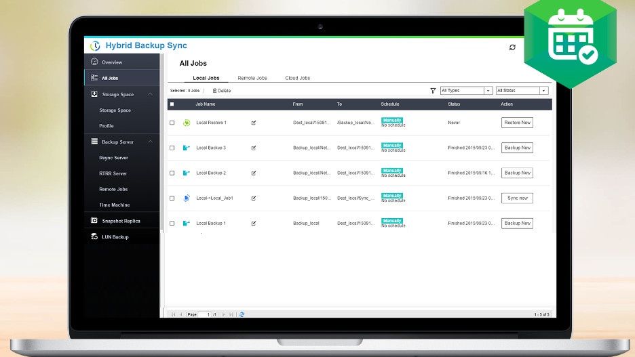The width and height of the screenshot is (635, 357).
Task: Click 'Backup_local' source of Local Backup 1
Action: click(x=306, y=223)
